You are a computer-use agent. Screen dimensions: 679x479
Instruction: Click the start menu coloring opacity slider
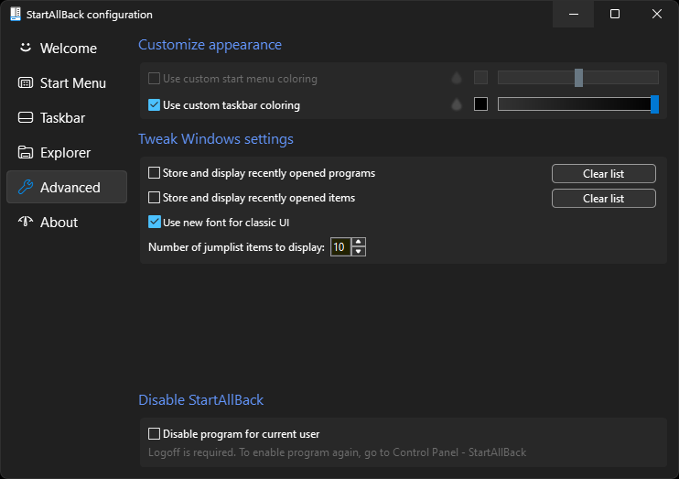[x=578, y=78]
